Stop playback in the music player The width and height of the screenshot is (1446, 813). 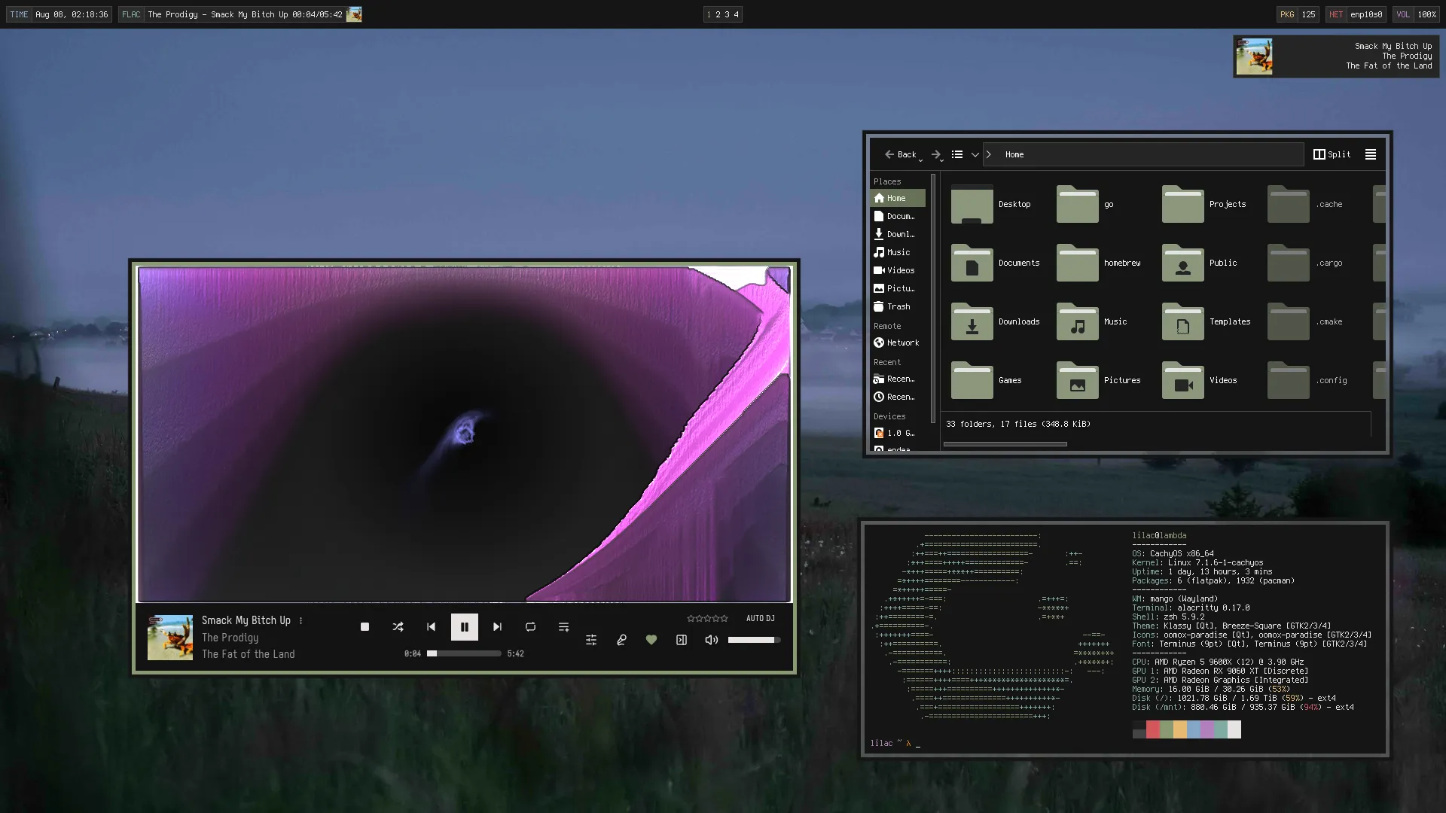point(365,627)
